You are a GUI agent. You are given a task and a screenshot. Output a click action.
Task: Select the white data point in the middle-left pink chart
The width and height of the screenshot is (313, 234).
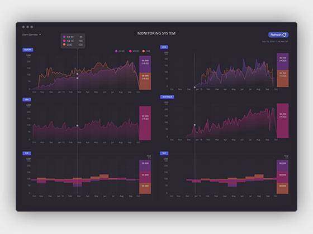78,125
